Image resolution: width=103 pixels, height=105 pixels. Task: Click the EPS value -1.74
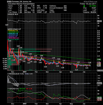(x=45, y=8)
